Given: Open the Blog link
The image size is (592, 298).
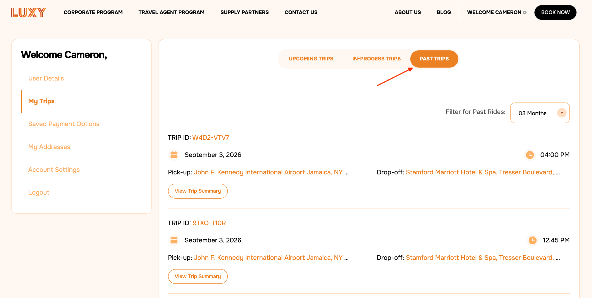Looking at the screenshot, I should point(444,12).
